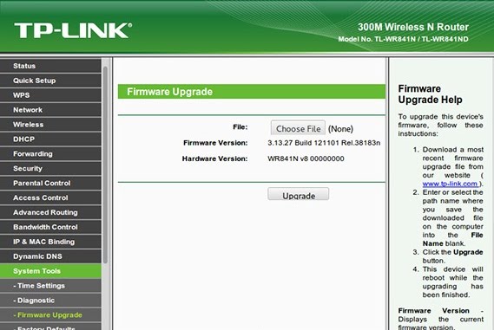Select Firmware Upgrade submenu
Screen dimensions: 494x330
(50, 315)
